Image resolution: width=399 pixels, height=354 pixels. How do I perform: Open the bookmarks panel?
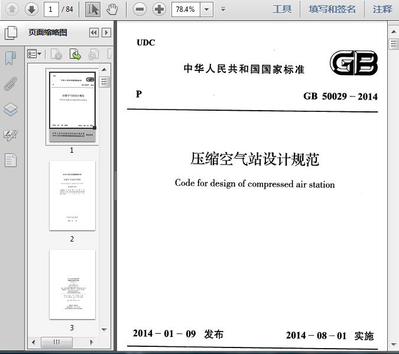11,58
